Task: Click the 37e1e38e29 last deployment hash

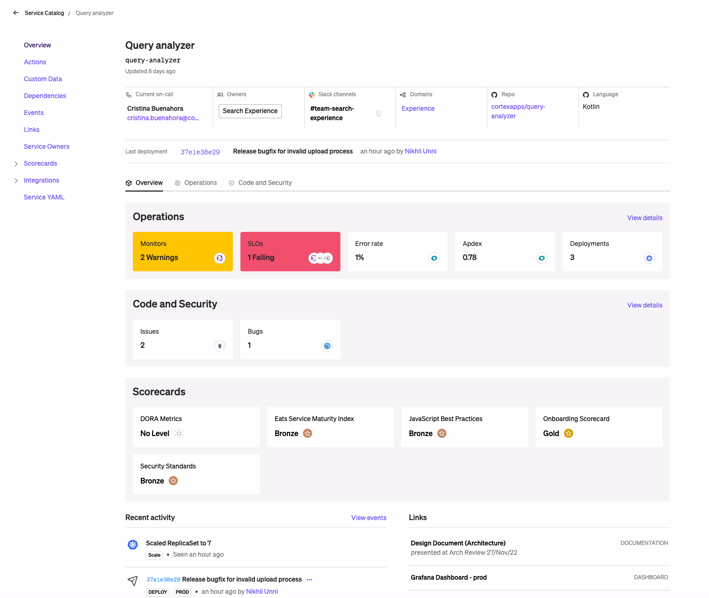Action: (x=200, y=152)
